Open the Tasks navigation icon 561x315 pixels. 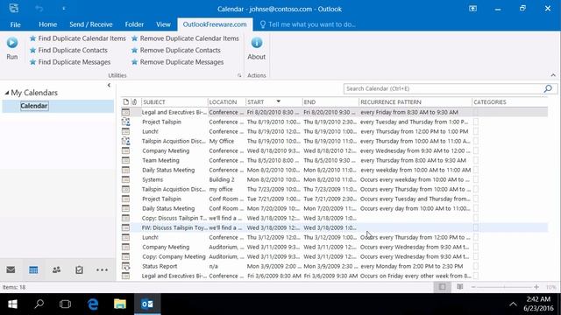[79, 269]
